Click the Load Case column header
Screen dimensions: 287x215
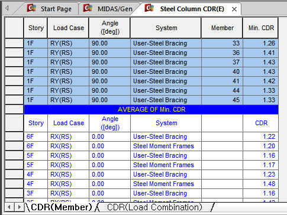pos(69,28)
